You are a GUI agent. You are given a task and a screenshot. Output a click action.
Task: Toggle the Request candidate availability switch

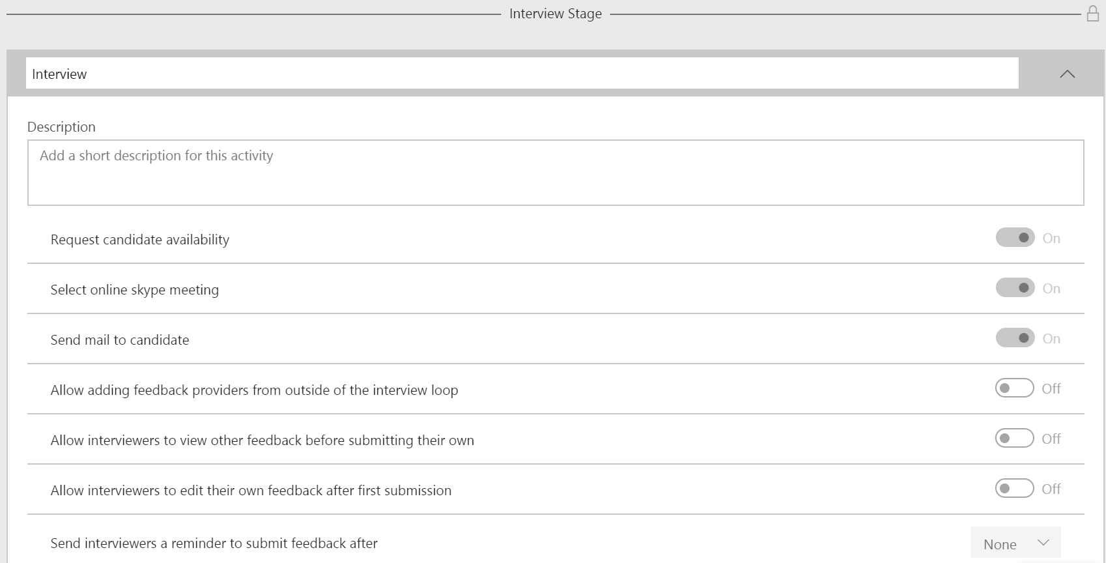(1015, 238)
